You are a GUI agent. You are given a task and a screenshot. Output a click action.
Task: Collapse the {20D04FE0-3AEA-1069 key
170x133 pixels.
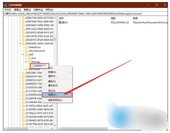(20, 43)
